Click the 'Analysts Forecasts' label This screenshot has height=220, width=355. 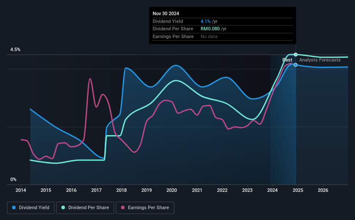(320, 60)
